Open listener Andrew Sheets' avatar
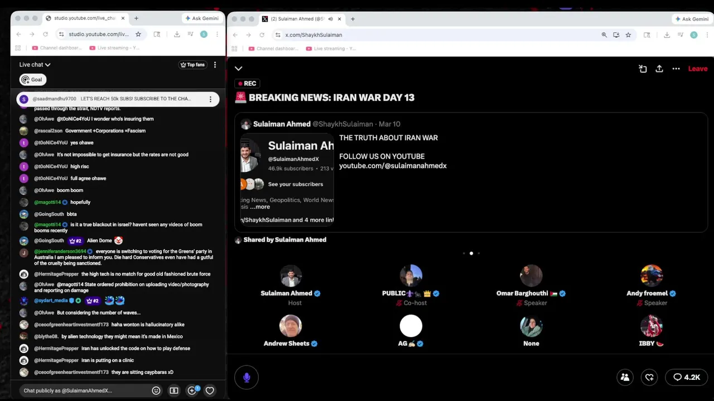714x401 pixels. (x=291, y=326)
